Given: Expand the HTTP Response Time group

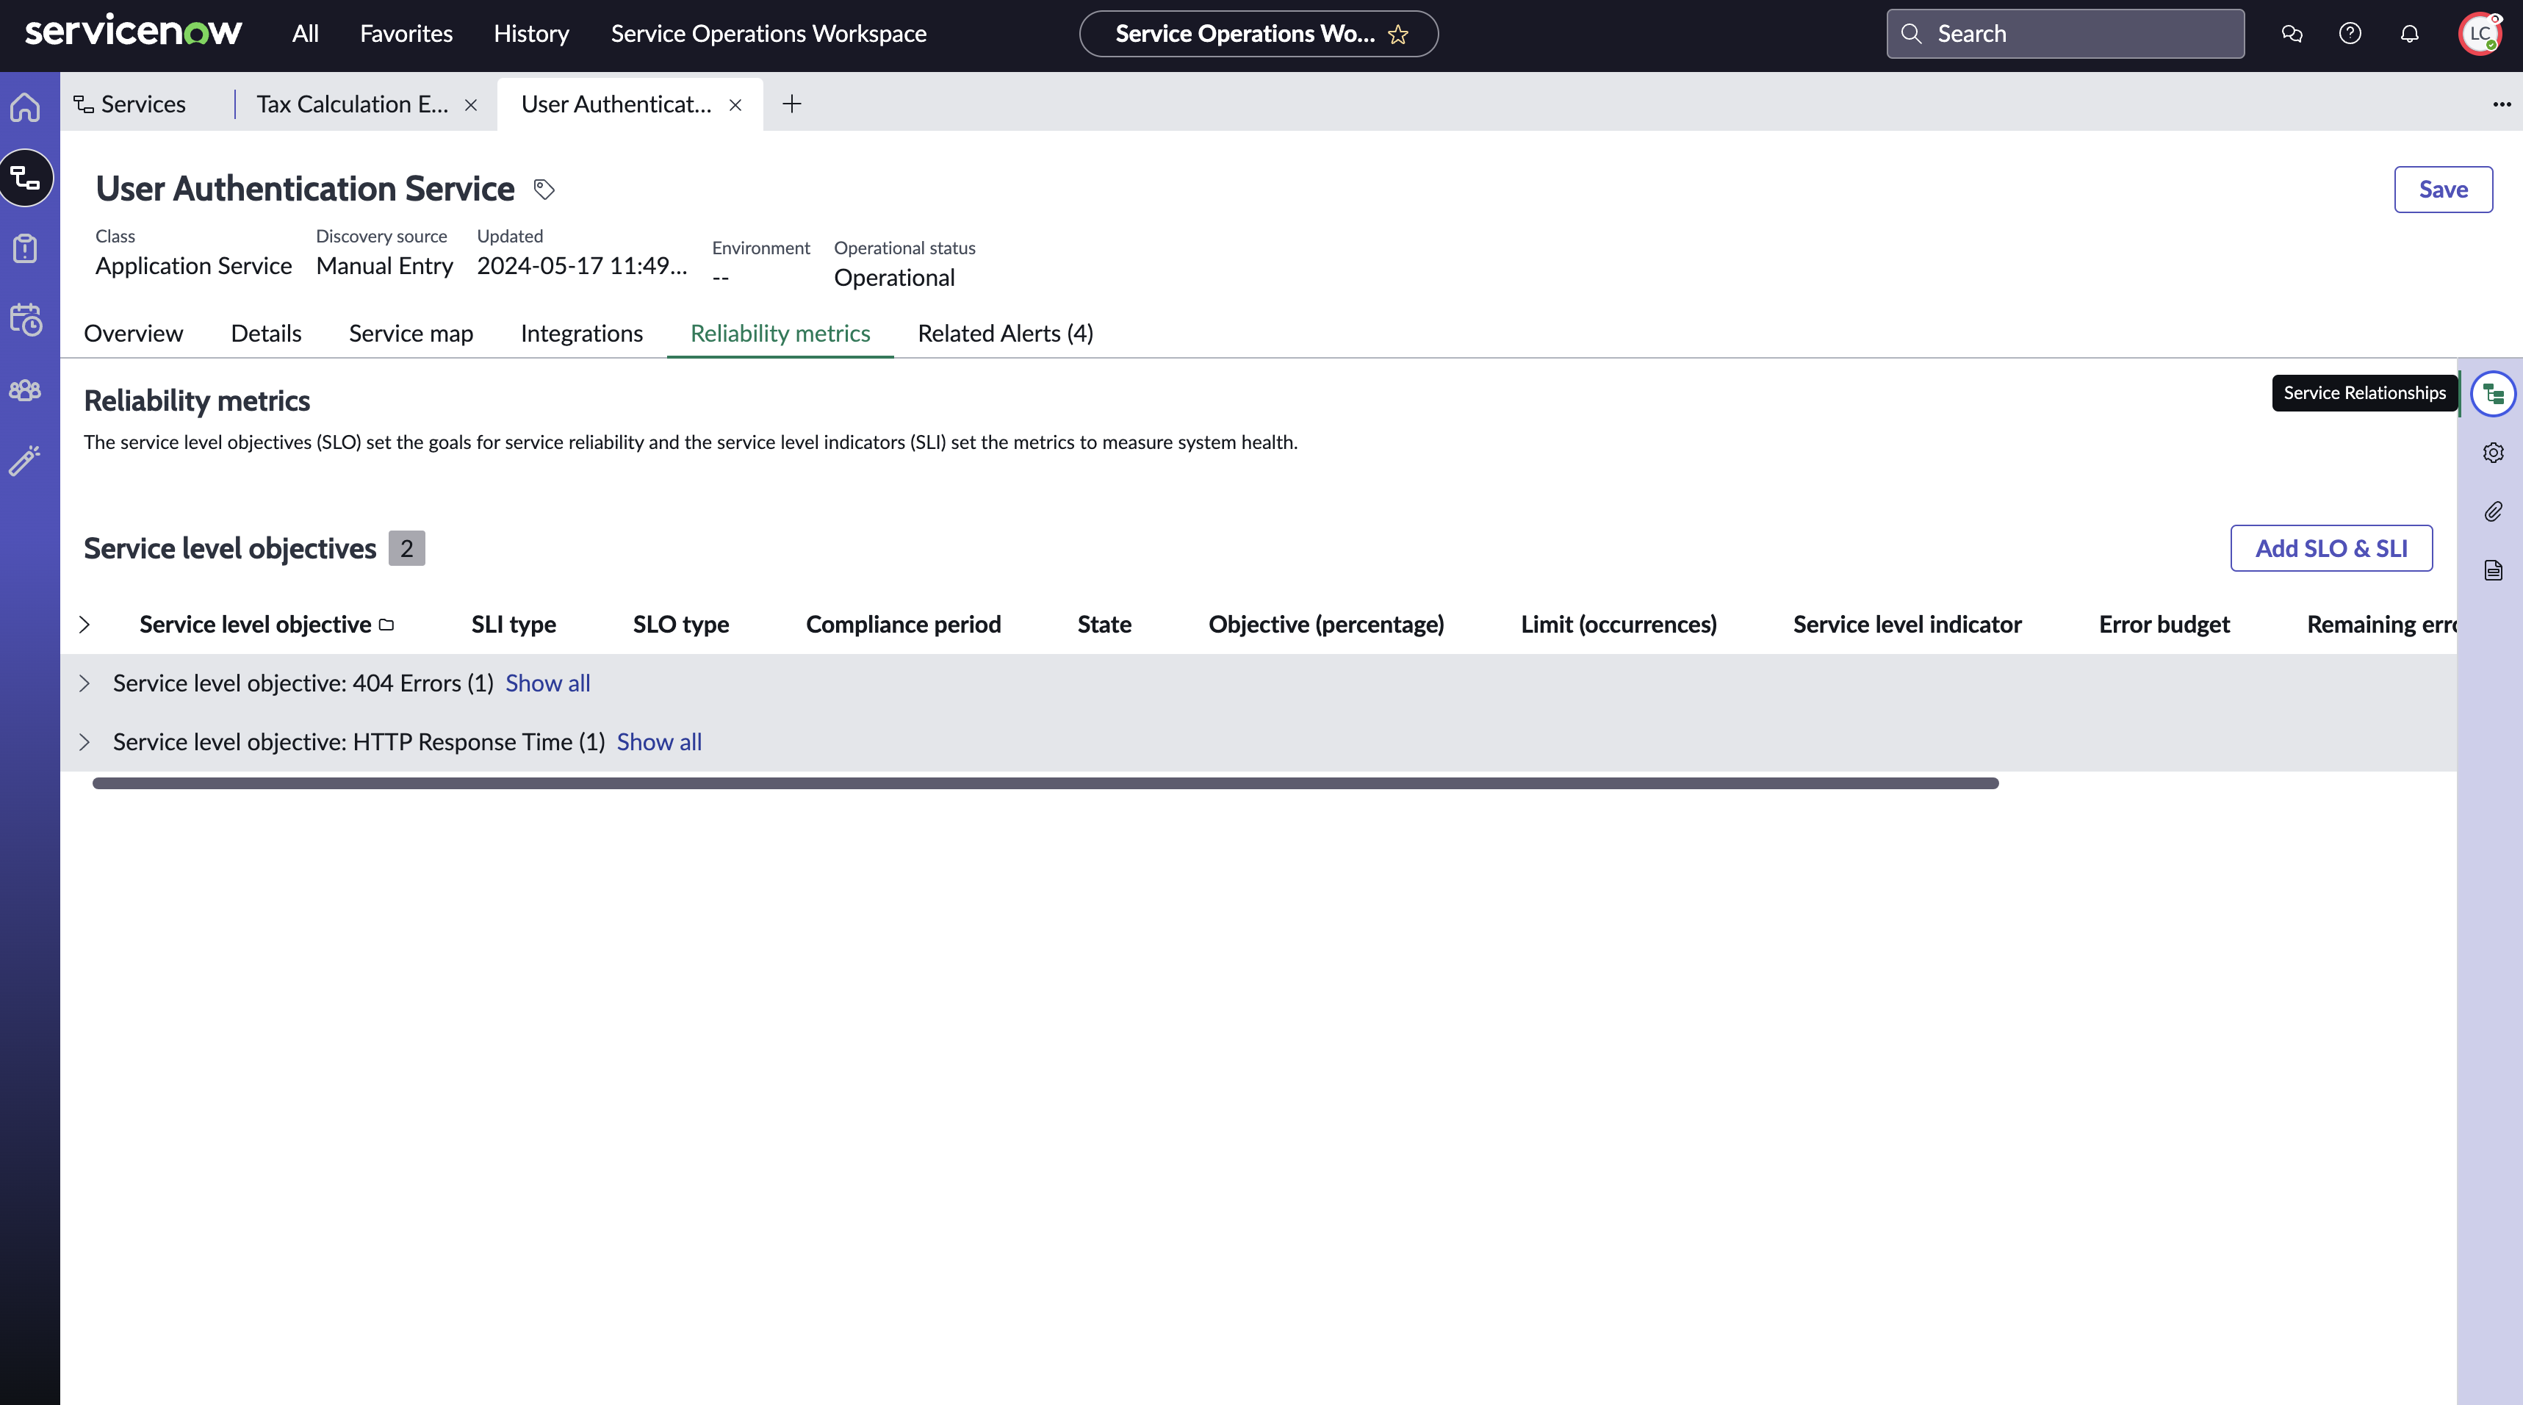Looking at the screenshot, I should click(x=85, y=743).
